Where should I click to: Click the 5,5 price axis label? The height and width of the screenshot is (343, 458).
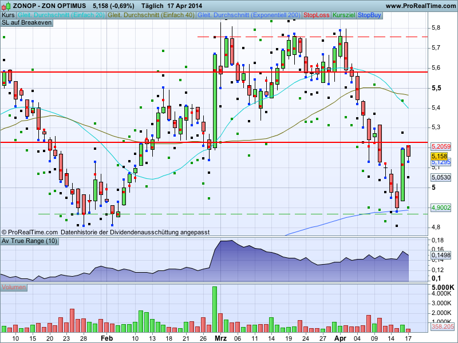tap(436, 88)
